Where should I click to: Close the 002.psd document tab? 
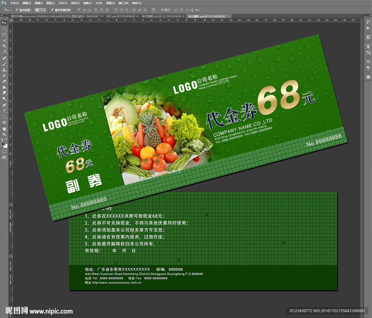click(137, 16)
